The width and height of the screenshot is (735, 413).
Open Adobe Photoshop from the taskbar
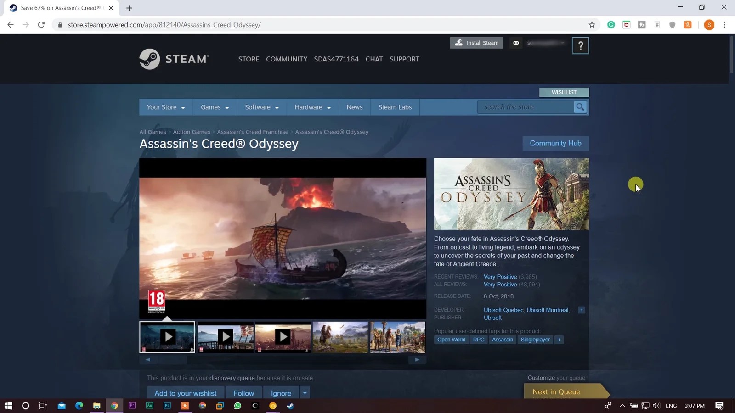click(167, 406)
